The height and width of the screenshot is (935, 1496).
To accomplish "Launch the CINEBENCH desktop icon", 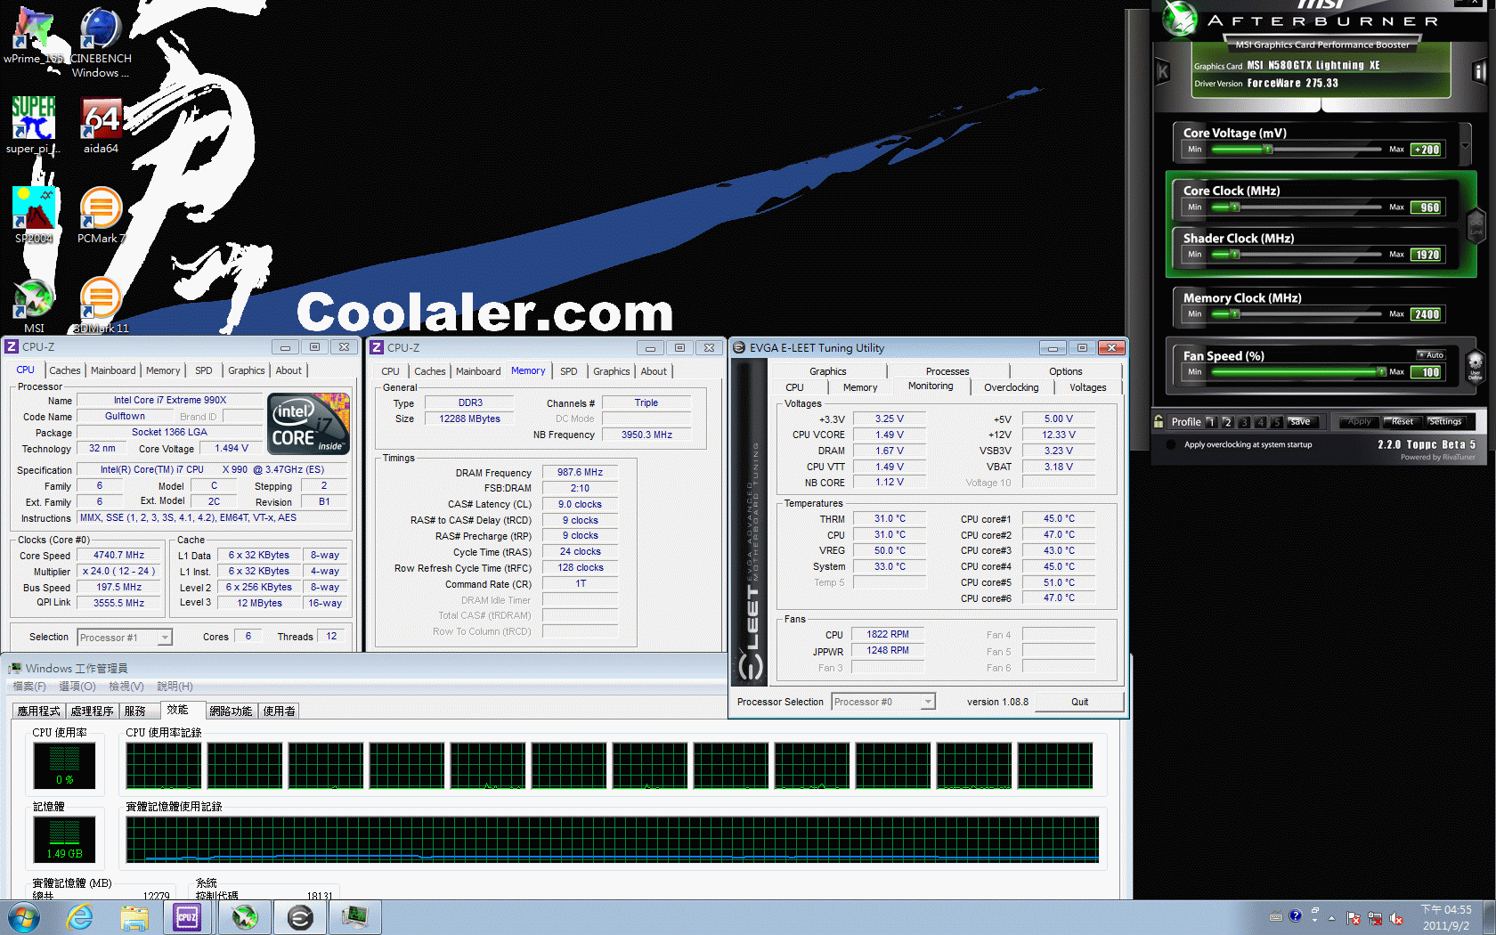I will pos(101,41).
